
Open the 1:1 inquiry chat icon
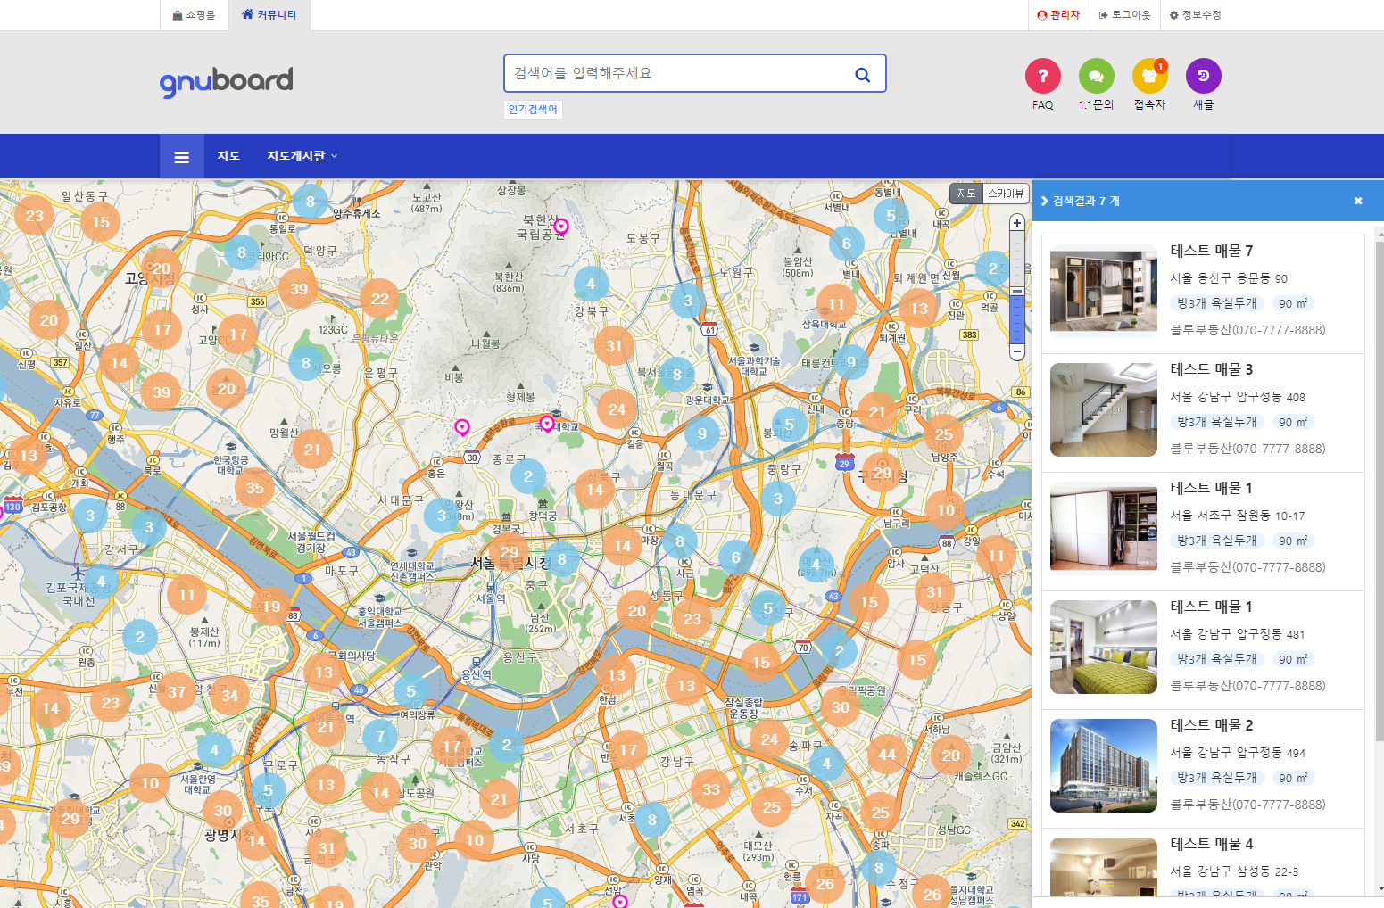(1096, 77)
